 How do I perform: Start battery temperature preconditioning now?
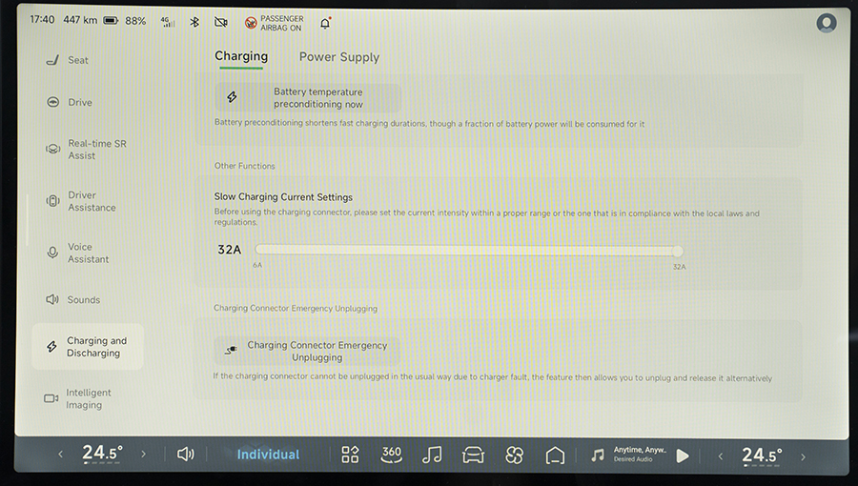pos(308,98)
